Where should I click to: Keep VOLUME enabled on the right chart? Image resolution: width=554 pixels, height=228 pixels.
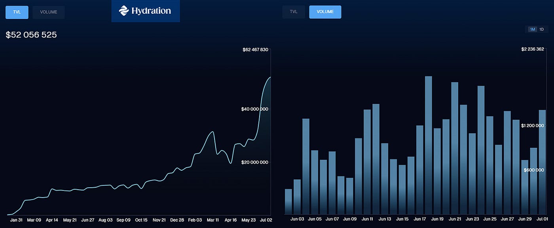[x=325, y=11]
